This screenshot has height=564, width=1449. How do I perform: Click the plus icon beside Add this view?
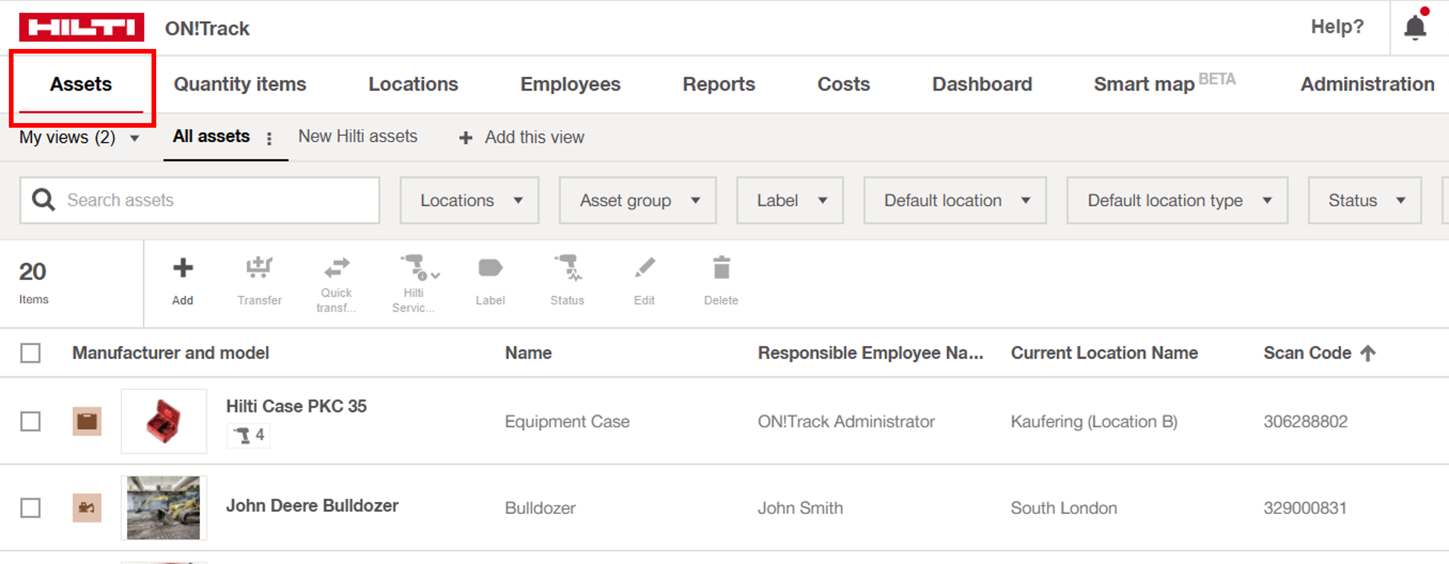click(466, 138)
